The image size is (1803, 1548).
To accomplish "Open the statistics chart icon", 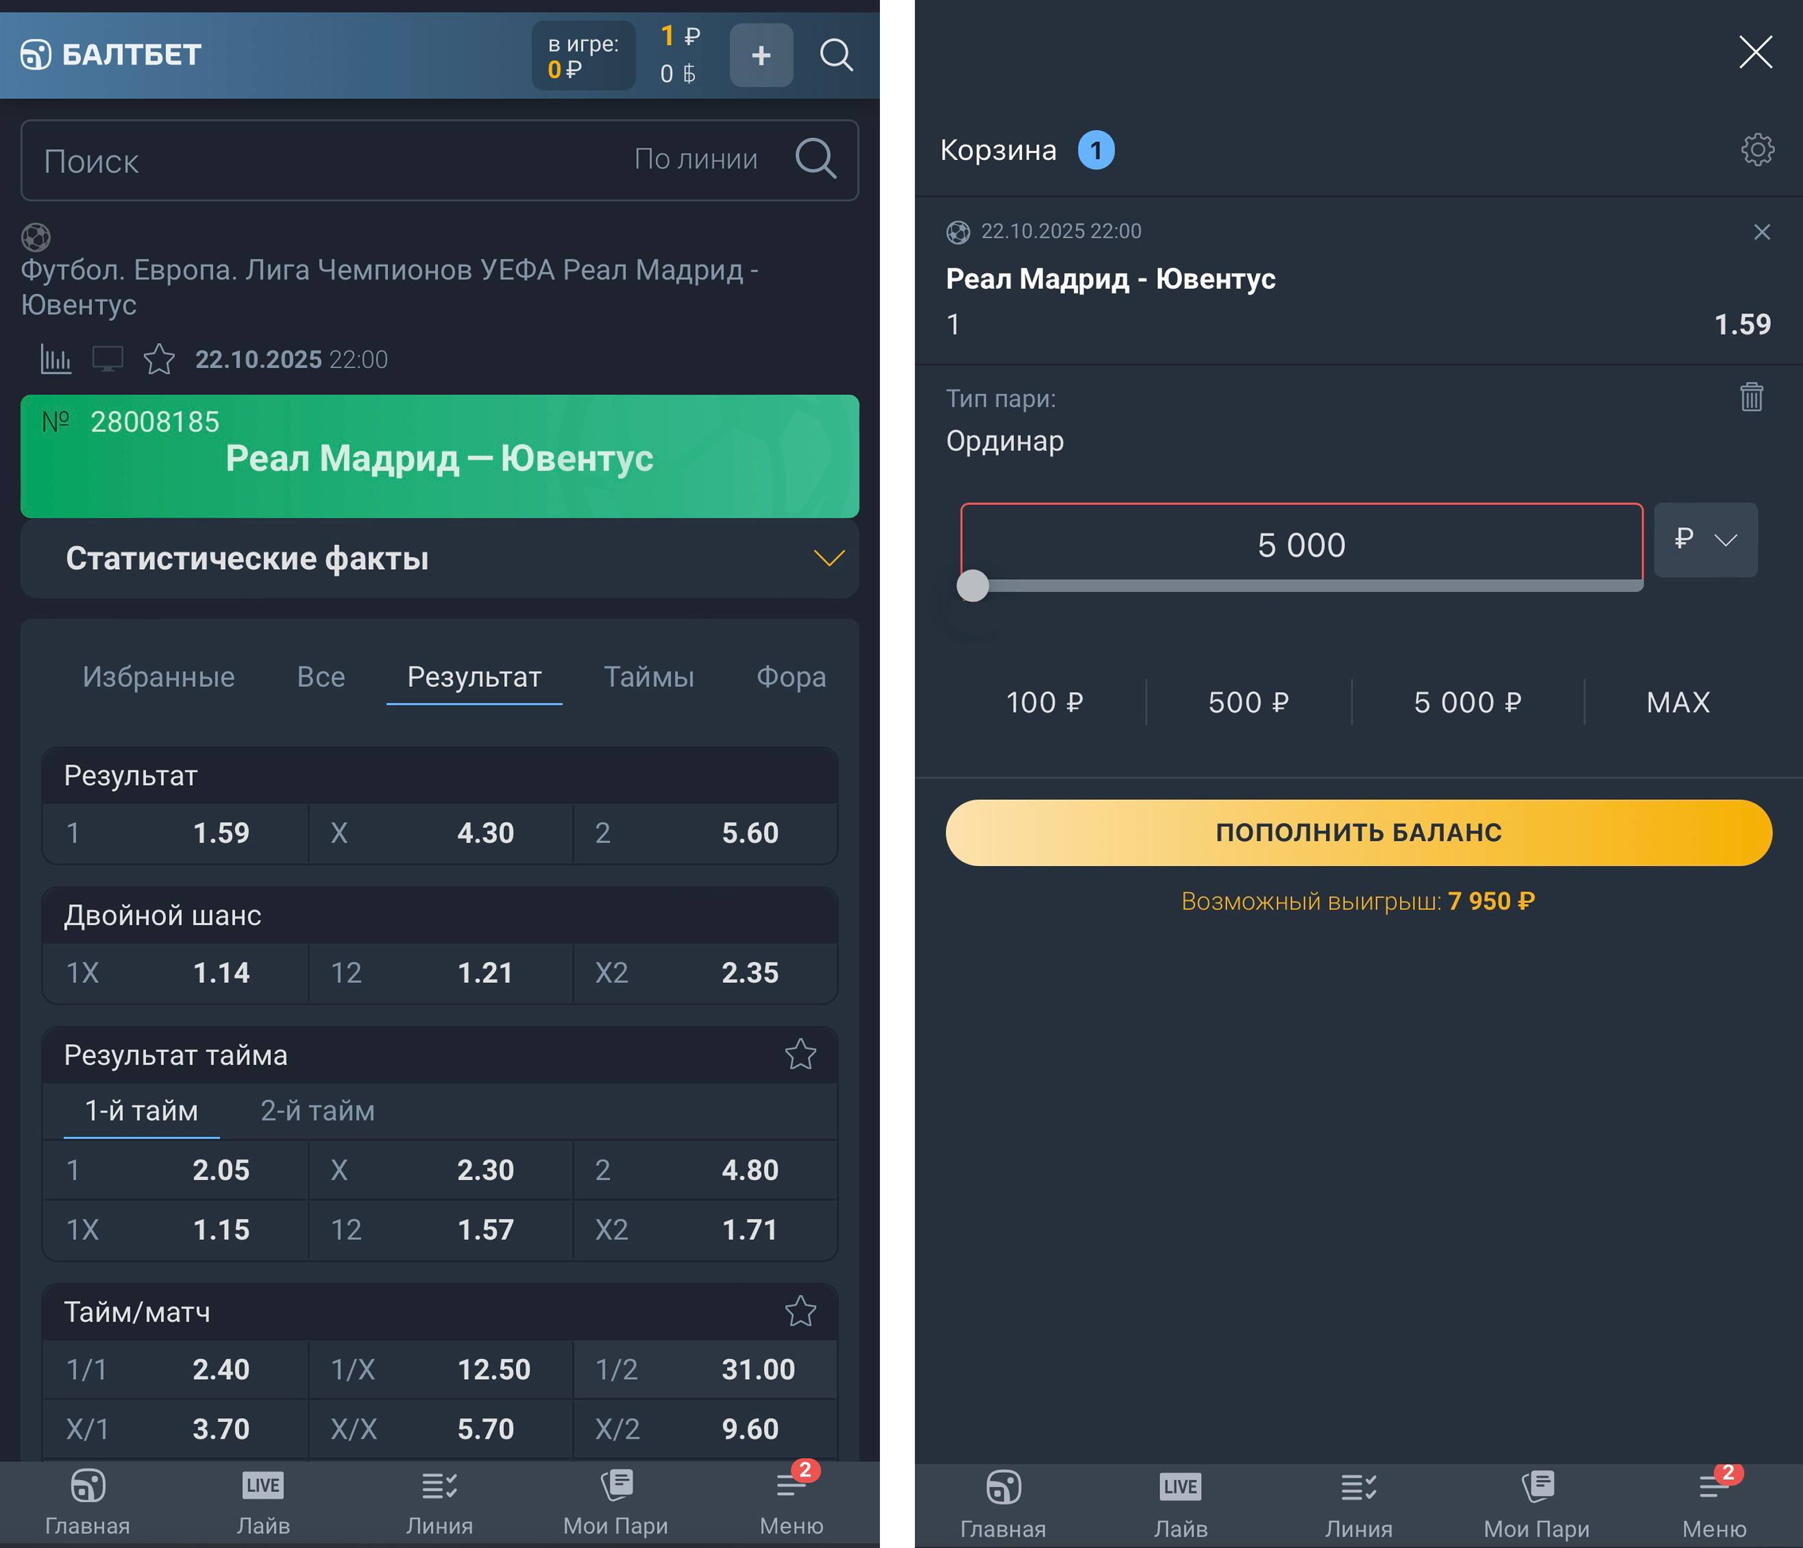I will click(56, 359).
